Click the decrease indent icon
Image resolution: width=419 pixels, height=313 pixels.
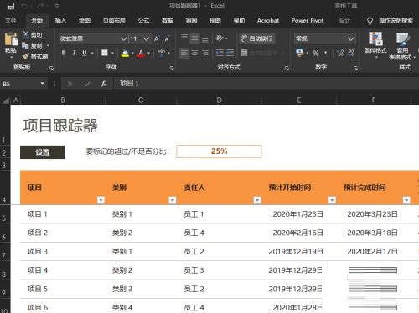(220, 53)
